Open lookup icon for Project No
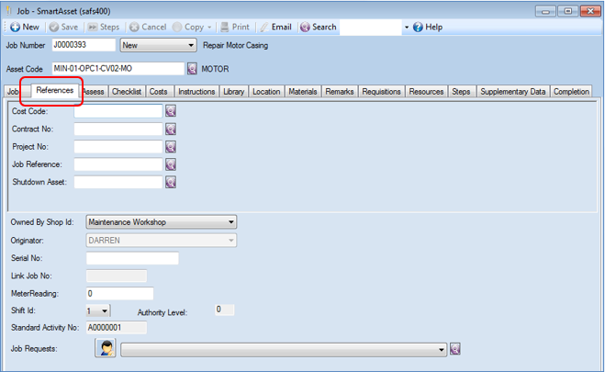605x372 pixels. pos(171,147)
